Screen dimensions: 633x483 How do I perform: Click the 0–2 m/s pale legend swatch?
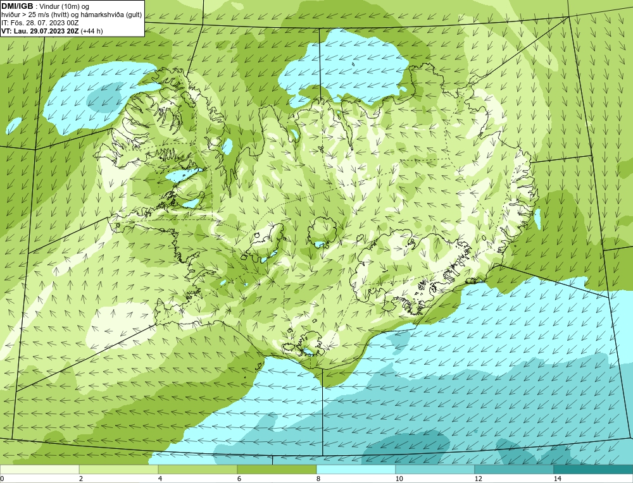[x=39, y=469]
